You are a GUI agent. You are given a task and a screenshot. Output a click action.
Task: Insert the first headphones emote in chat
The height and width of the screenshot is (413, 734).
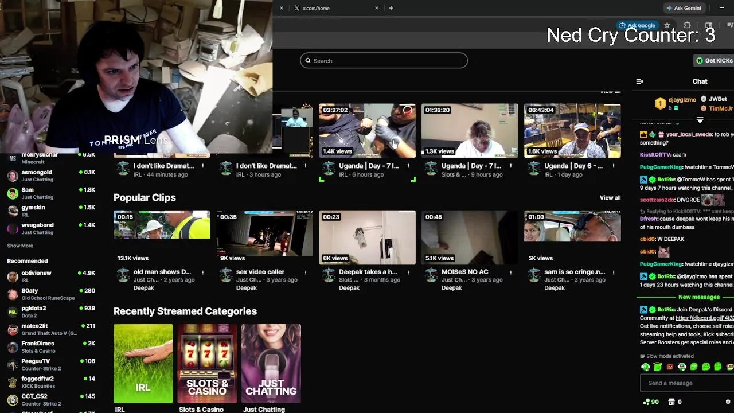(646, 367)
